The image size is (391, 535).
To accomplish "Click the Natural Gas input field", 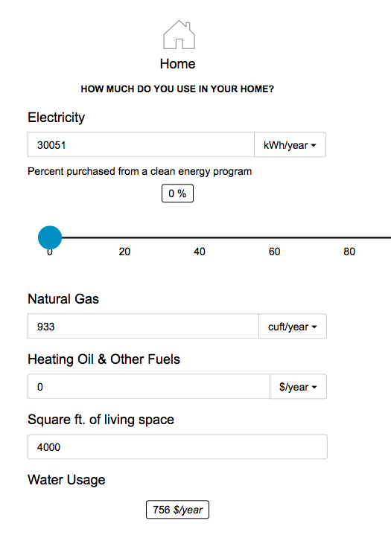I will [143, 327].
